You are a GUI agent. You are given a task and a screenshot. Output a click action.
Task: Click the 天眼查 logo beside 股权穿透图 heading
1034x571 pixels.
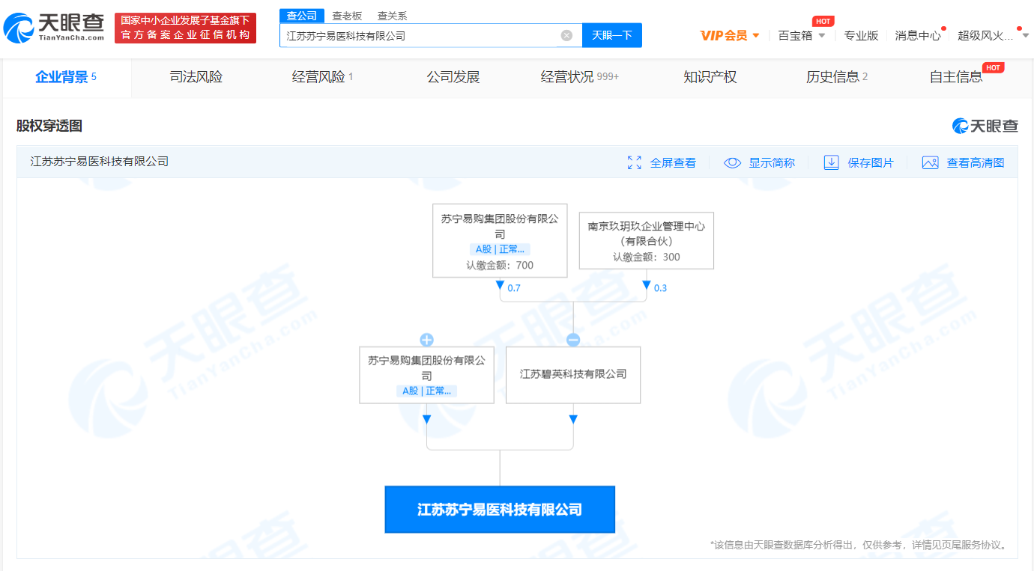pos(985,126)
